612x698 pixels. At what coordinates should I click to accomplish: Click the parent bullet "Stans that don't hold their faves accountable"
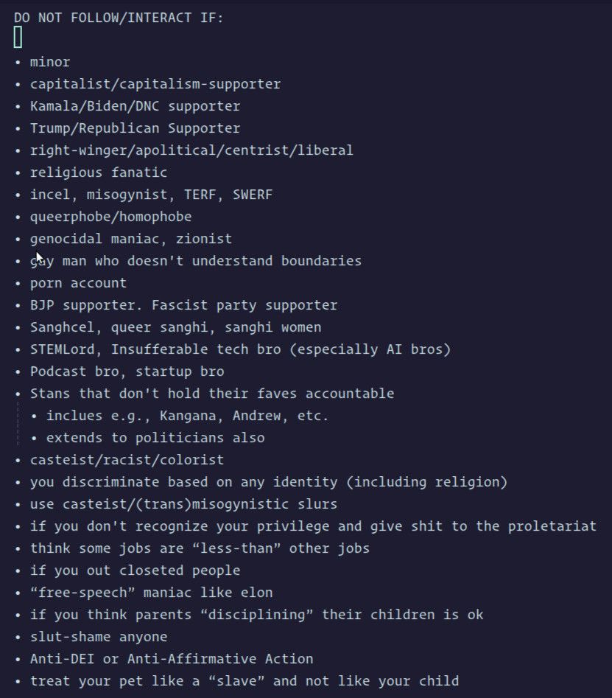[211, 394]
